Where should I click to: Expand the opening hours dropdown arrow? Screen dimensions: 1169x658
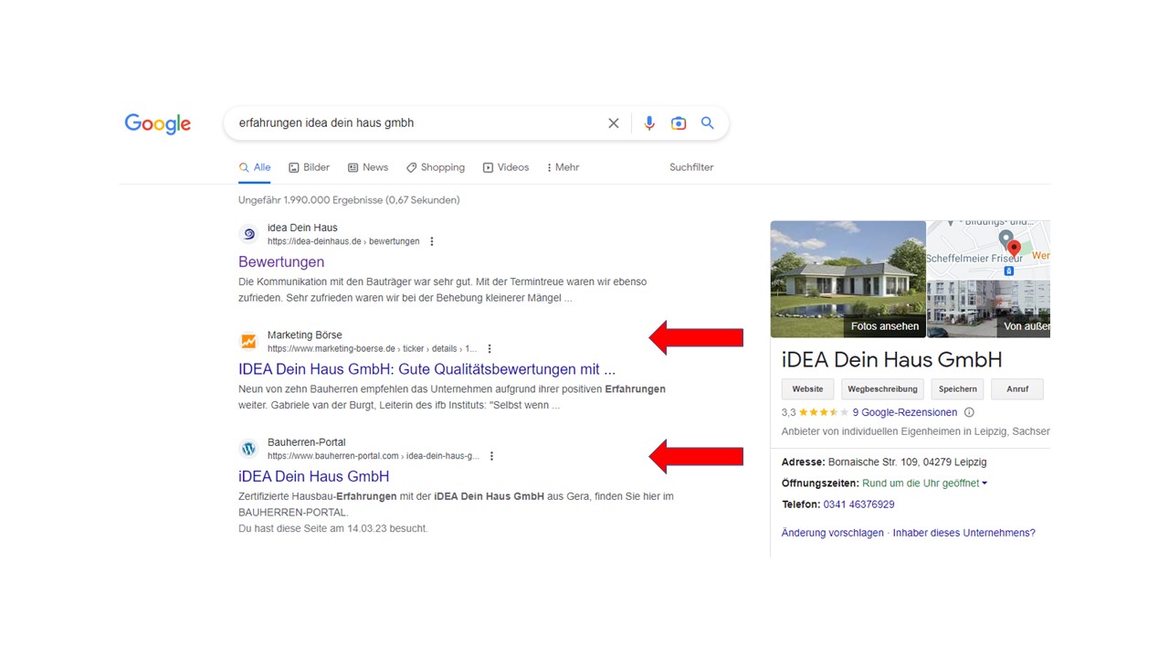pos(985,483)
